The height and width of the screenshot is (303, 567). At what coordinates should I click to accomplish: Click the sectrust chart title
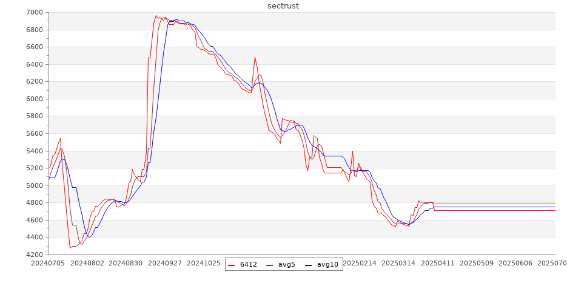[x=283, y=6]
